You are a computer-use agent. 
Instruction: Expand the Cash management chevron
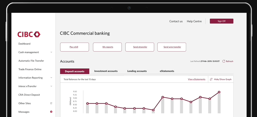point(51,52)
